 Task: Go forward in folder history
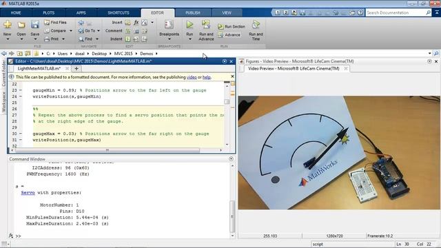[12, 54]
